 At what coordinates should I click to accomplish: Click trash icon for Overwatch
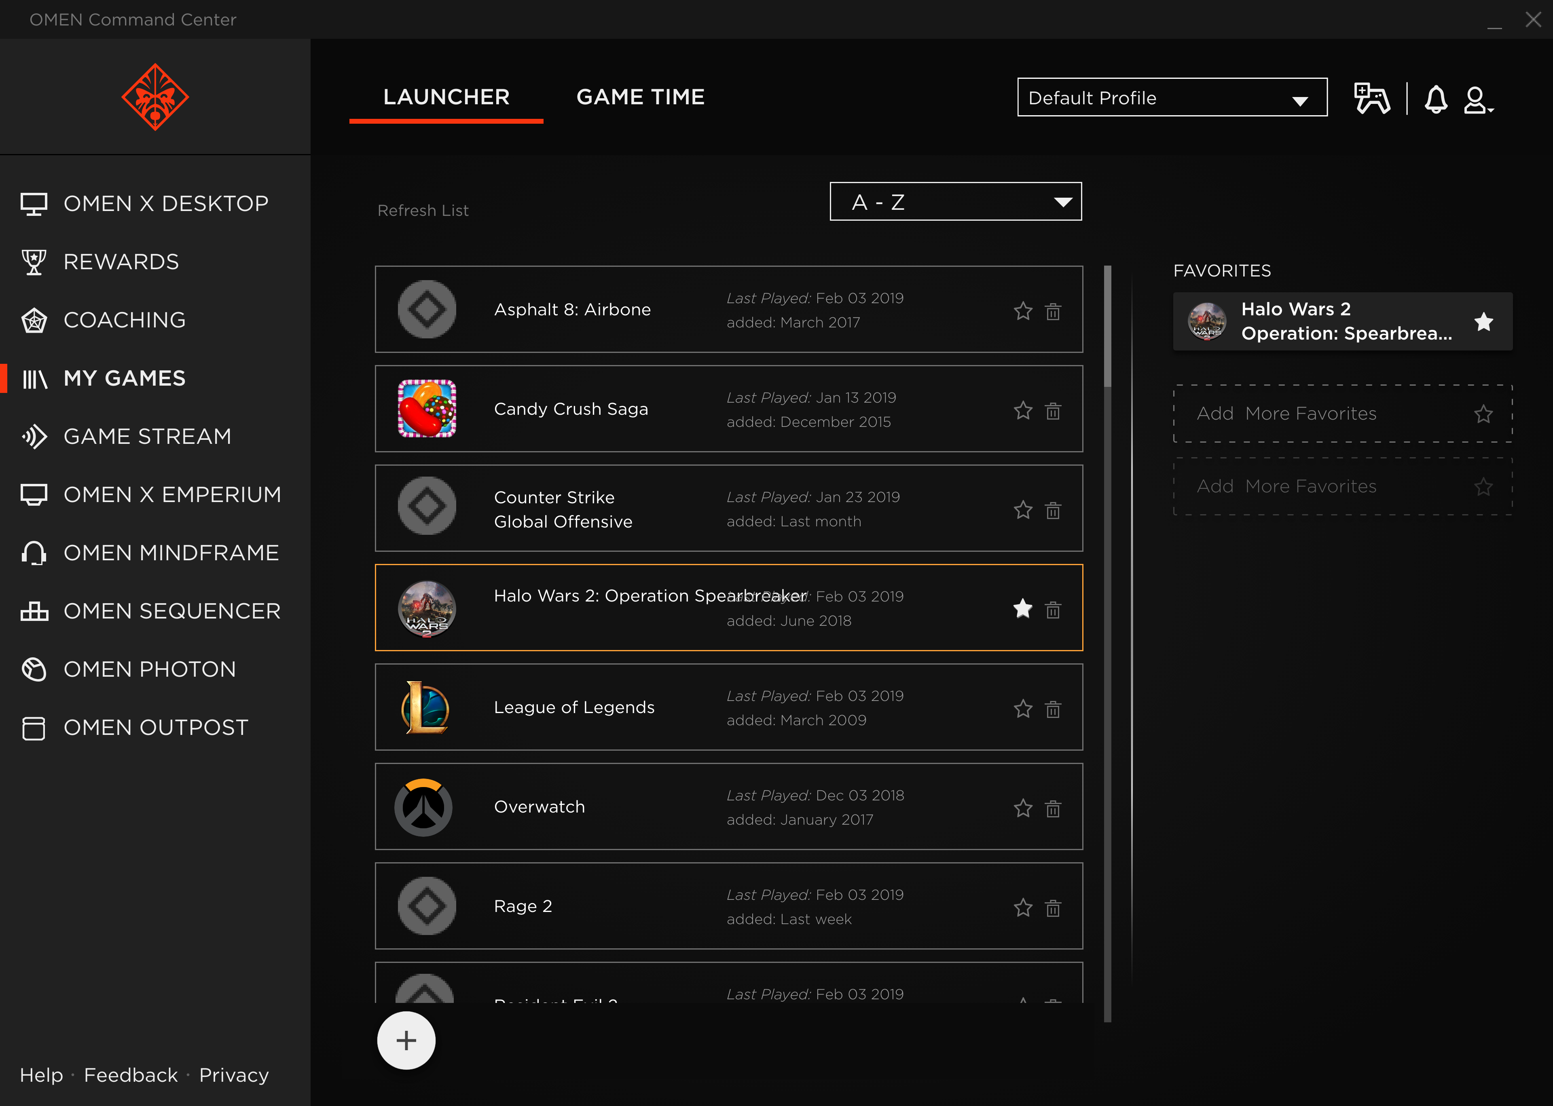(1053, 808)
